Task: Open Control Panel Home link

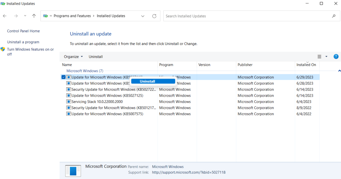Action: click(x=23, y=31)
